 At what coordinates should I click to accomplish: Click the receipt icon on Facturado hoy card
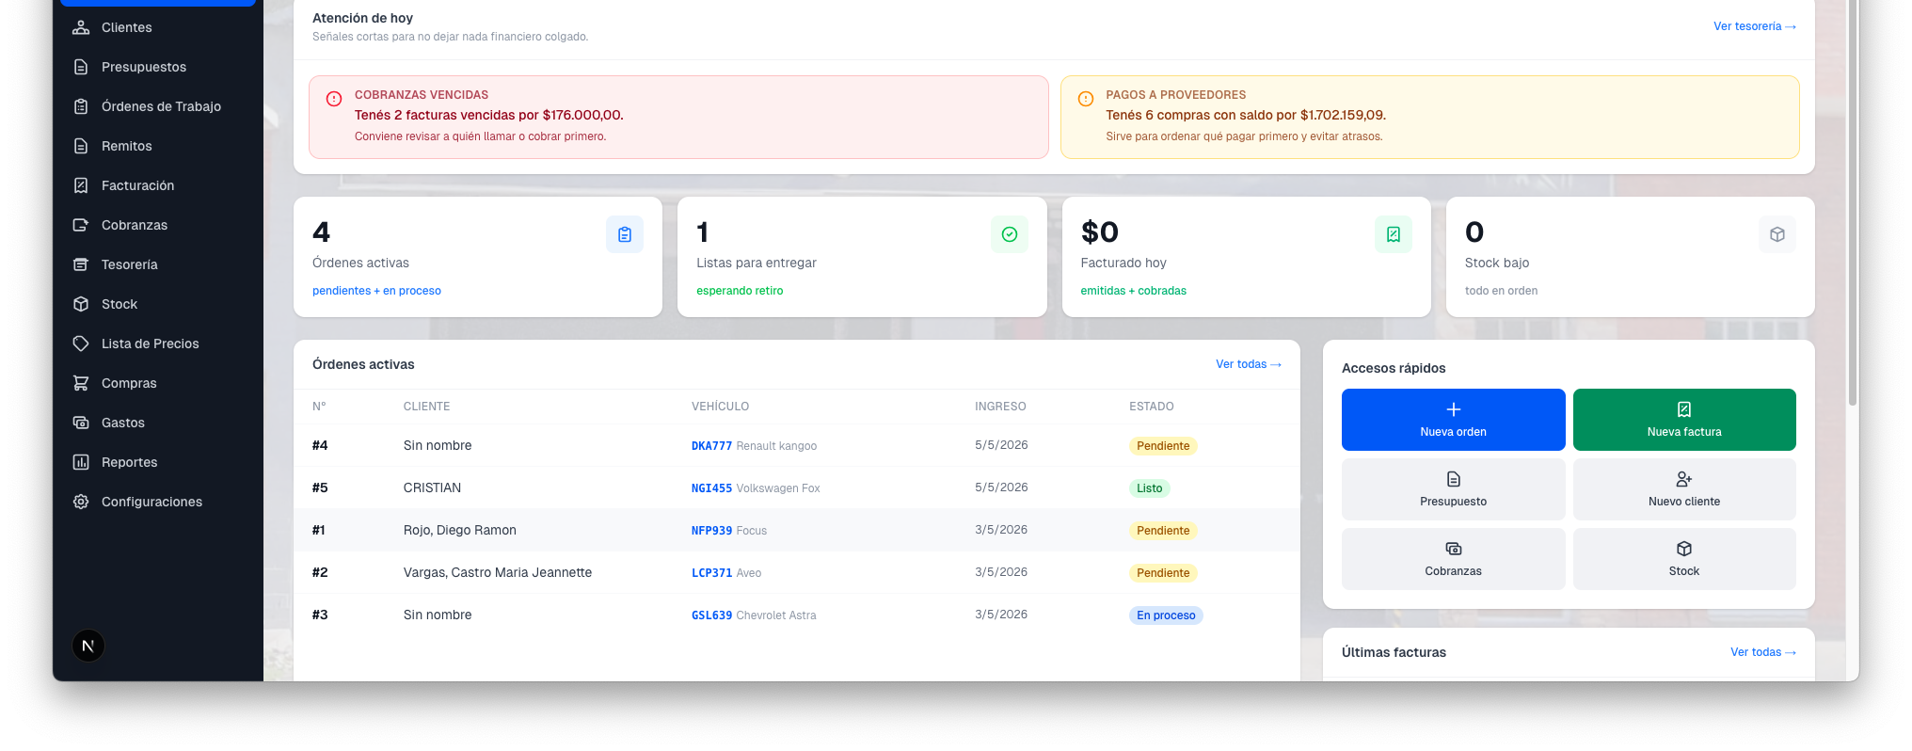(x=1394, y=234)
